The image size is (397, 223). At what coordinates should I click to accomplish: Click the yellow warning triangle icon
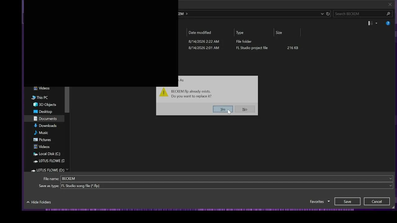(163, 92)
